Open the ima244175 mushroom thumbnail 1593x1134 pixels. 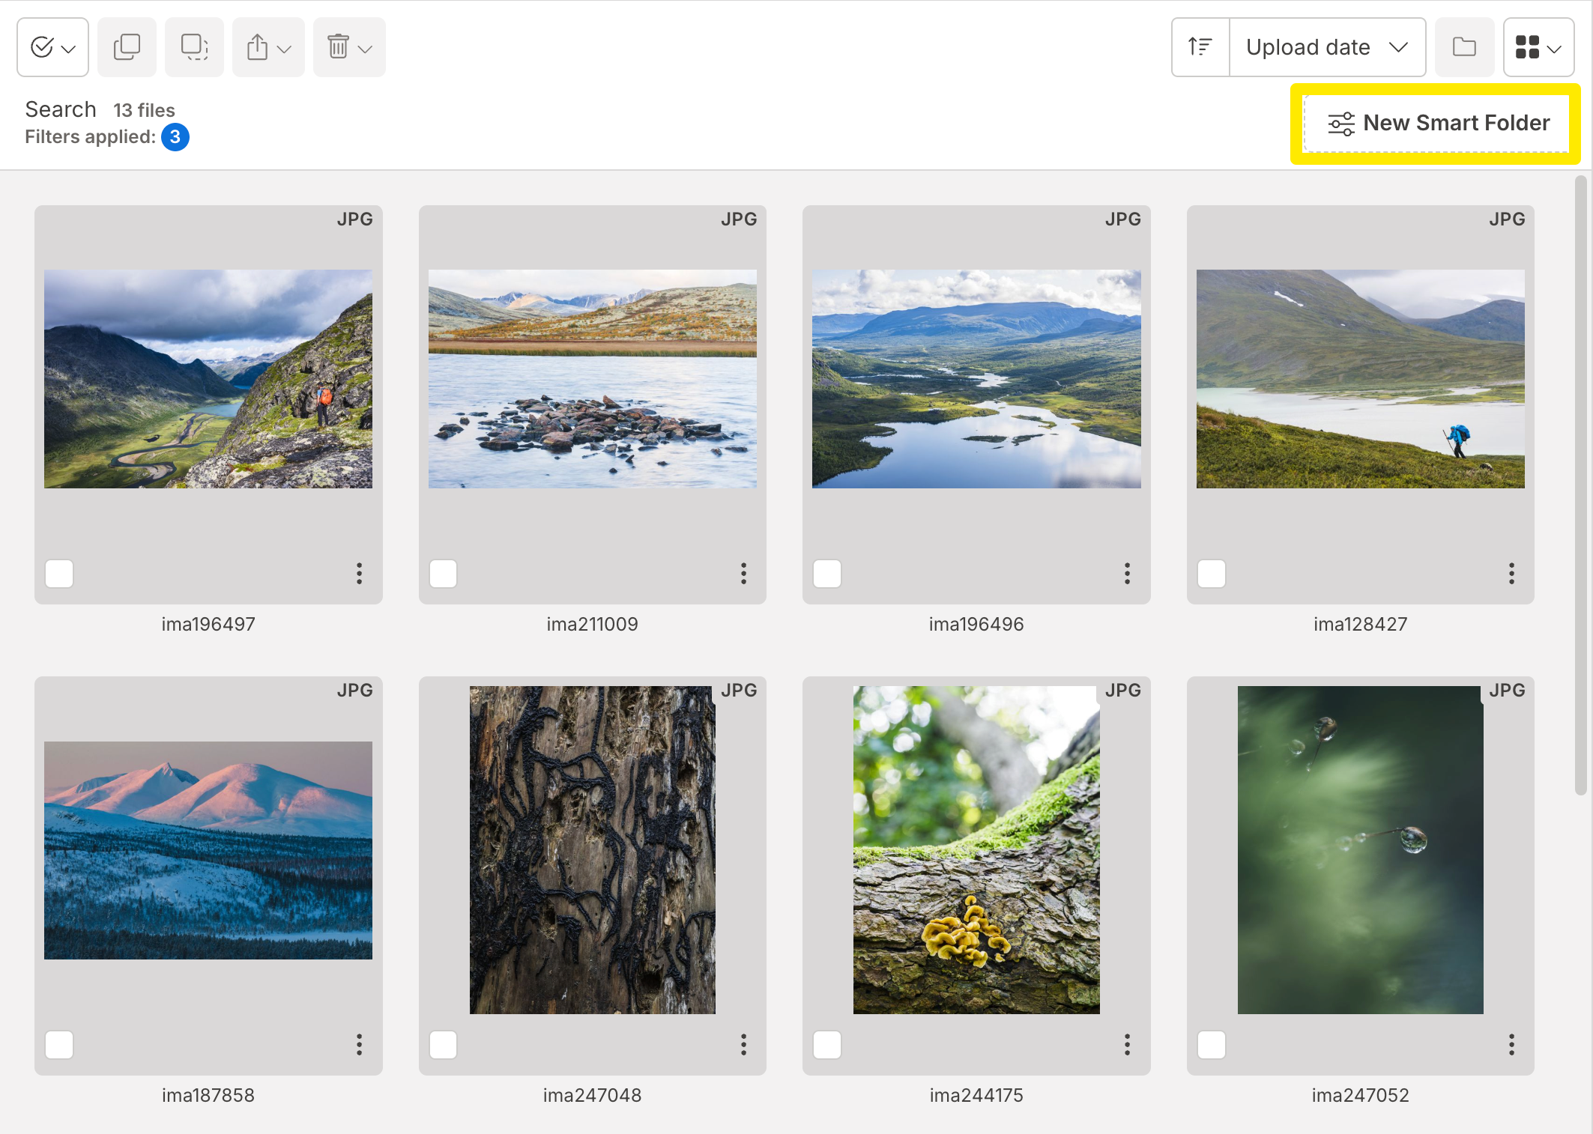coord(976,850)
